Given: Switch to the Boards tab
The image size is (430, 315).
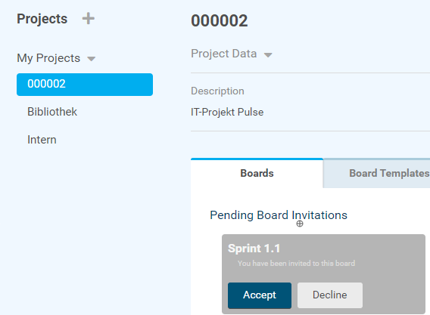Looking at the screenshot, I should click(x=257, y=173).
